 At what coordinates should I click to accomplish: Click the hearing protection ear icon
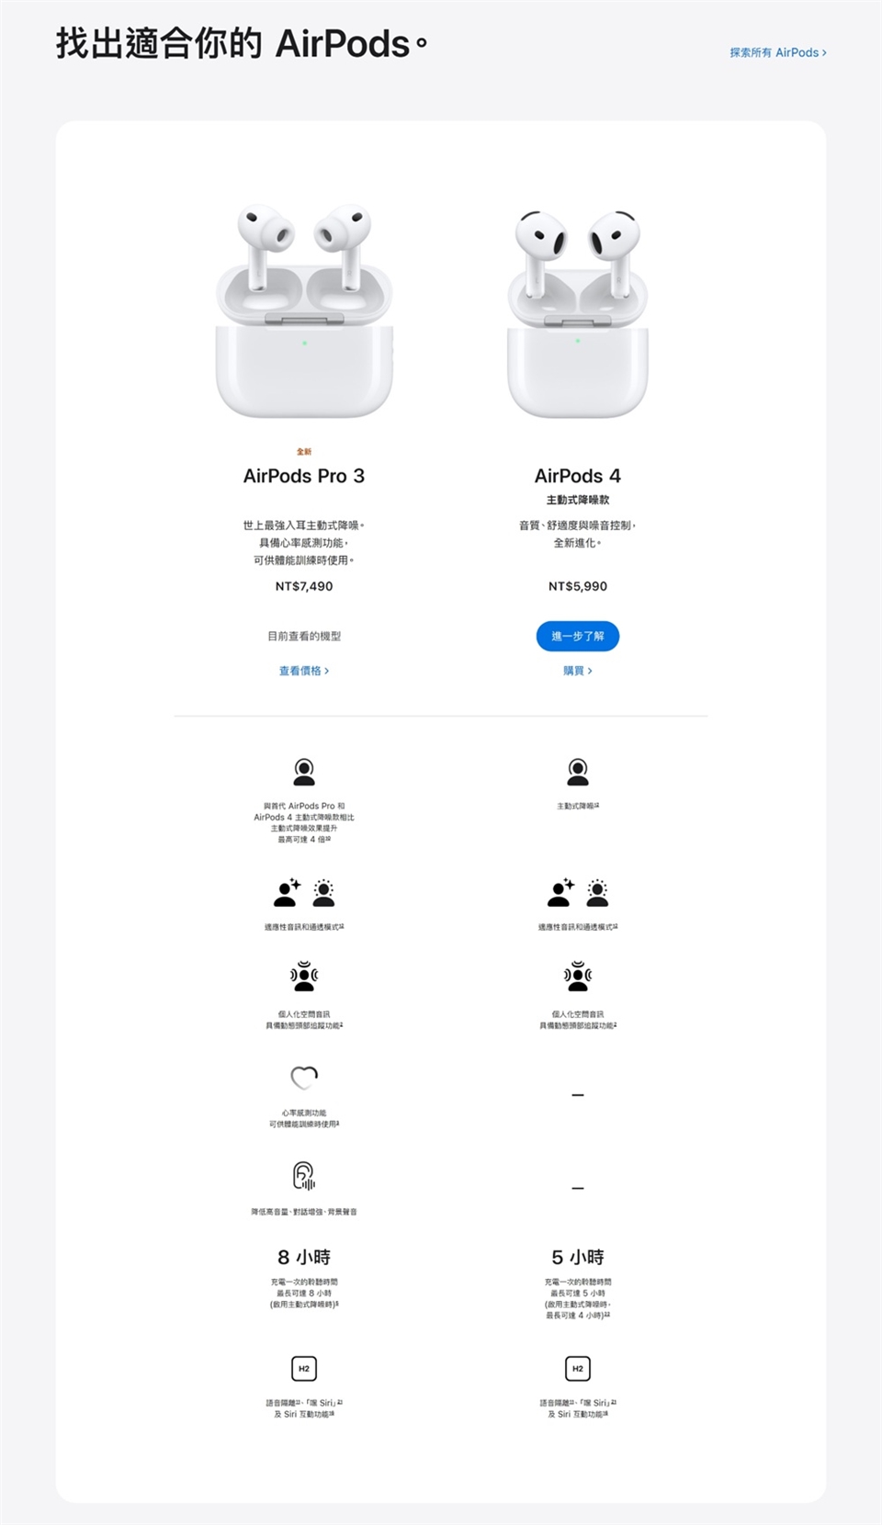304,1176
